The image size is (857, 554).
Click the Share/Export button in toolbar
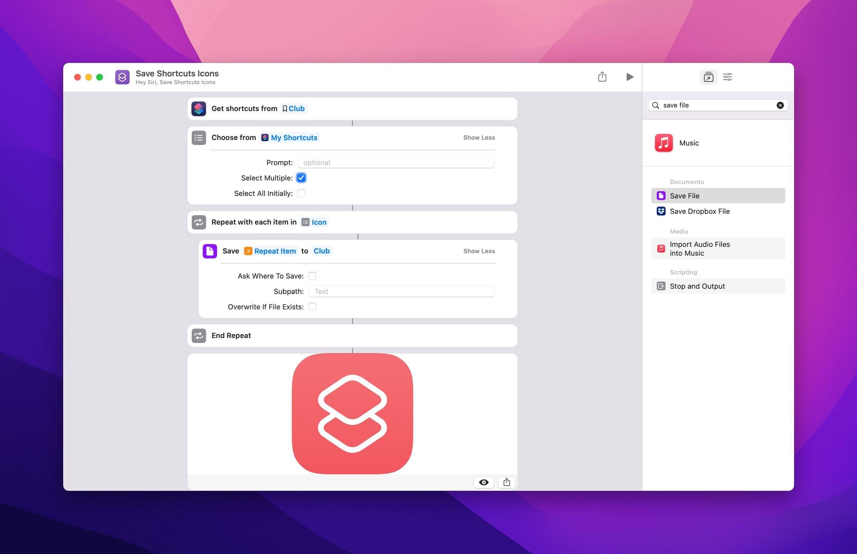coord(601,77)
